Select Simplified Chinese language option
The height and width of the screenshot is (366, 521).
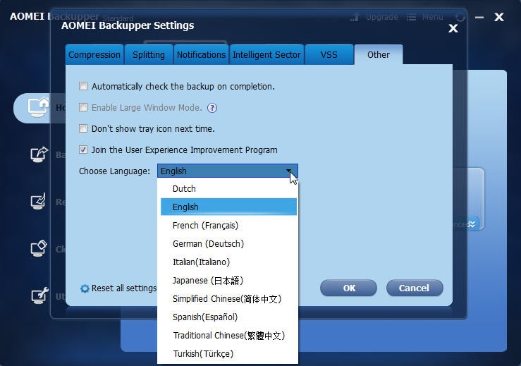[228, 299]
